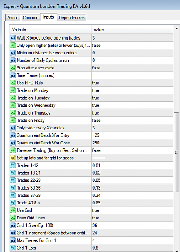Click icon beside Number of Daily Cycles to run

[13, 60]
